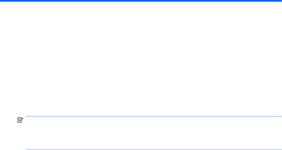This screenshot has height=150, width=282.
Task: Click the blank white page area above the note
Action: tap(141, 59)
